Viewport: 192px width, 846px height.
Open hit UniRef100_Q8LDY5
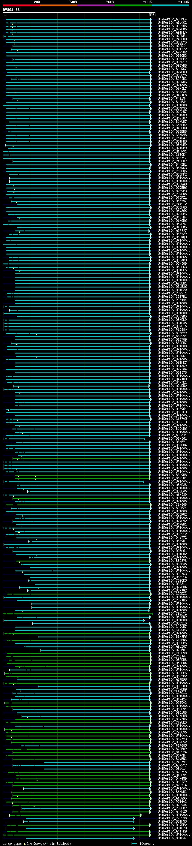pos(172,42)
